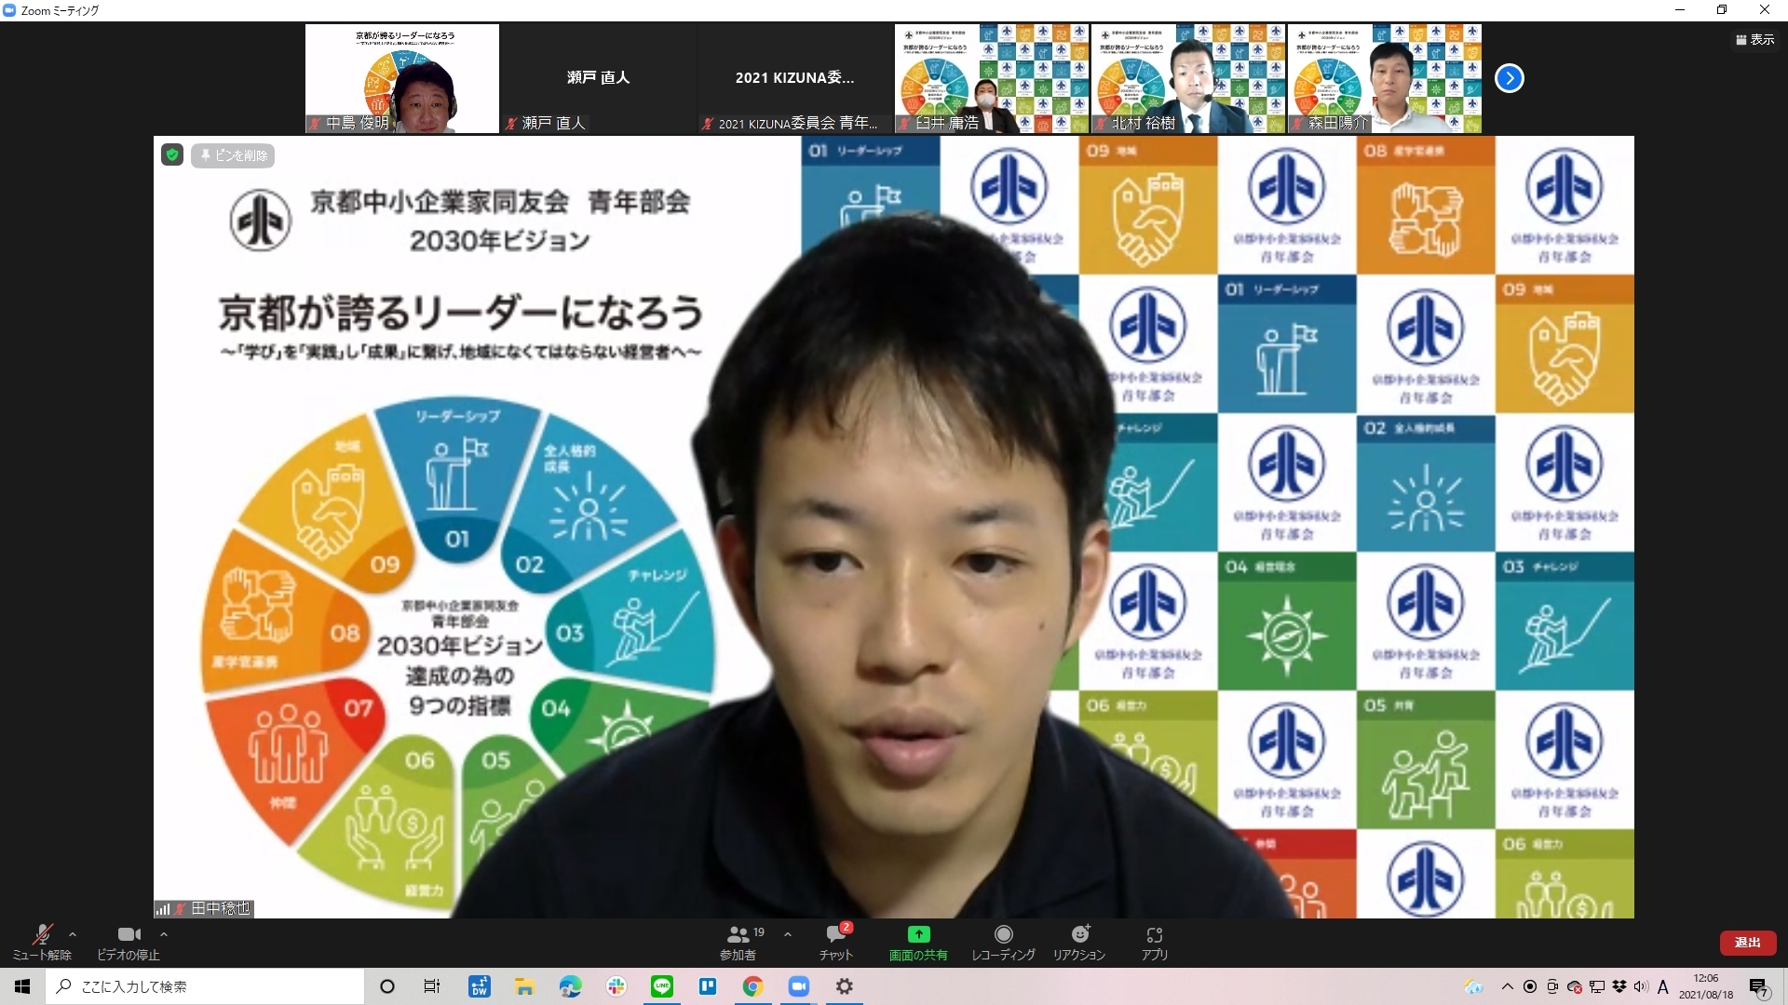Open Dropbox tray icon
Screen dimensions: 1788x1005
point(1619,986)
